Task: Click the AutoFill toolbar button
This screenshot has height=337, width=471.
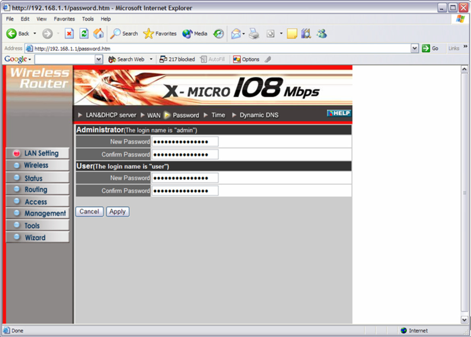Action: (213, 60)
